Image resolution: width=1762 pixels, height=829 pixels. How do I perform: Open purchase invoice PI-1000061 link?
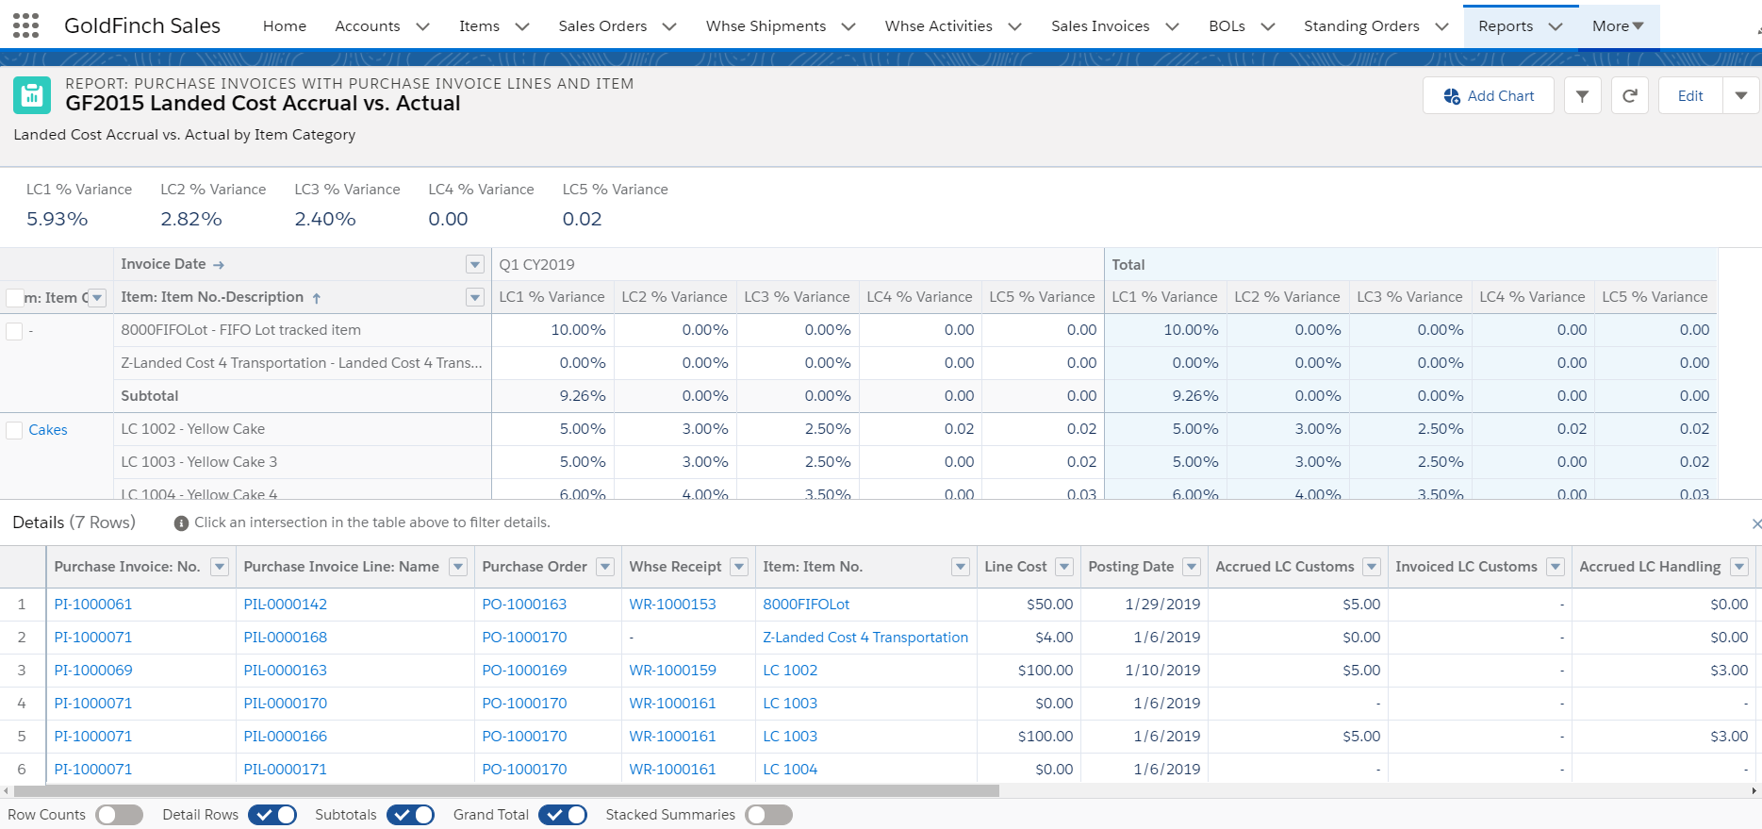[93, 605]
